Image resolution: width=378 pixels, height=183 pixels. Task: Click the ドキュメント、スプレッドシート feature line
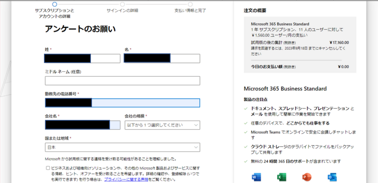(302, 111)
